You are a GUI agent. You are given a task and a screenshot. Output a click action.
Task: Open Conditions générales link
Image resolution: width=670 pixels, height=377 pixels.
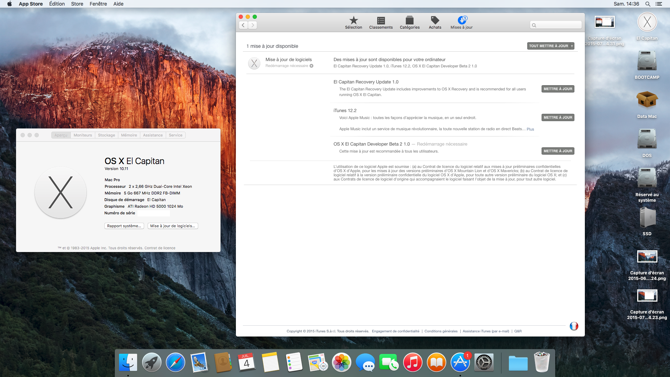(441, 331)
